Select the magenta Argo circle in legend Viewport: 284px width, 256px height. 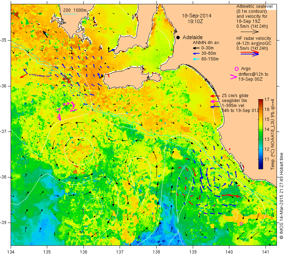236,69
